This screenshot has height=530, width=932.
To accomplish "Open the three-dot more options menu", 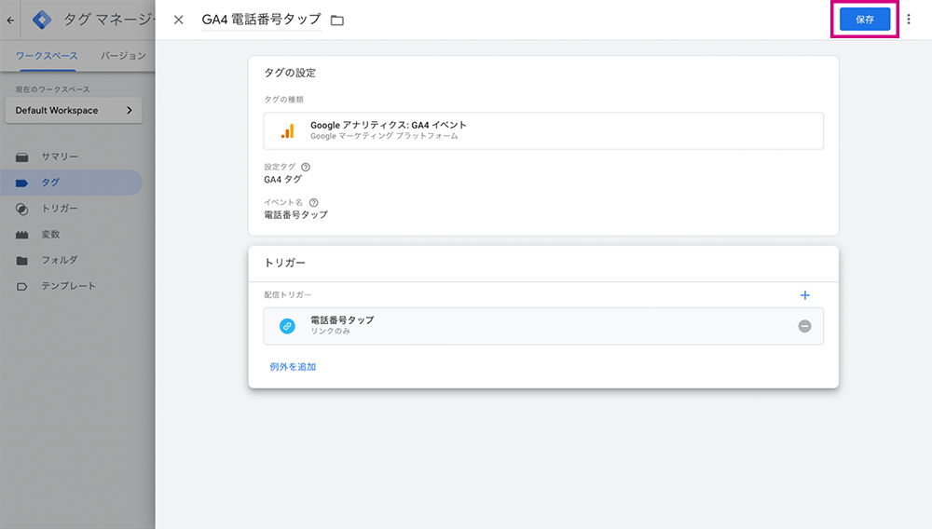I will (909, 20).
